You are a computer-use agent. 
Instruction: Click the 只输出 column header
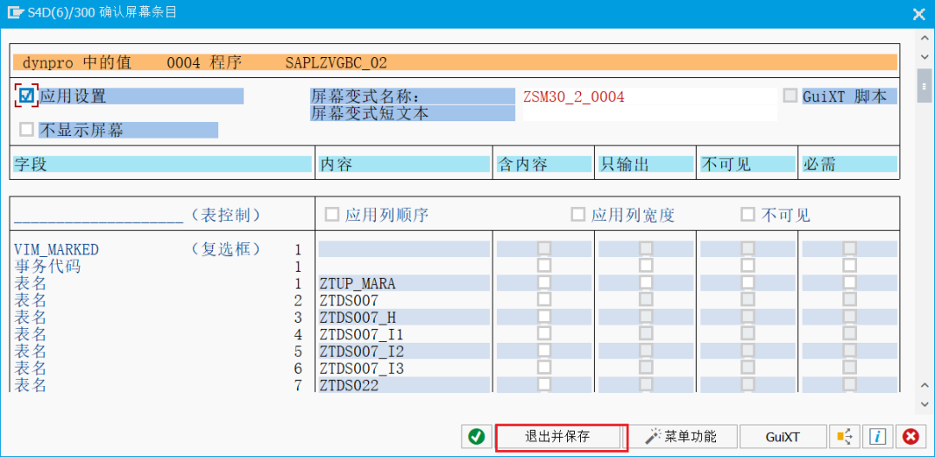click(x=646, y=164)
